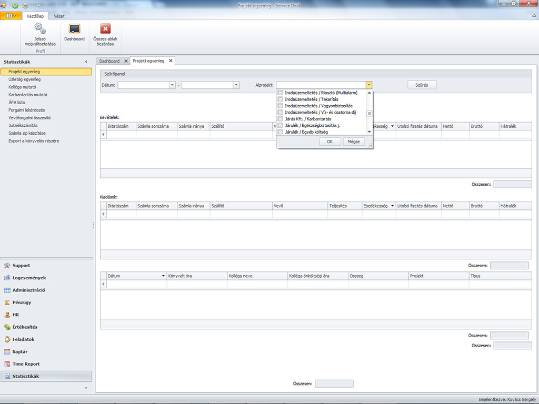
Task: Close the Dashboard document tab
Action: (126, 61)
